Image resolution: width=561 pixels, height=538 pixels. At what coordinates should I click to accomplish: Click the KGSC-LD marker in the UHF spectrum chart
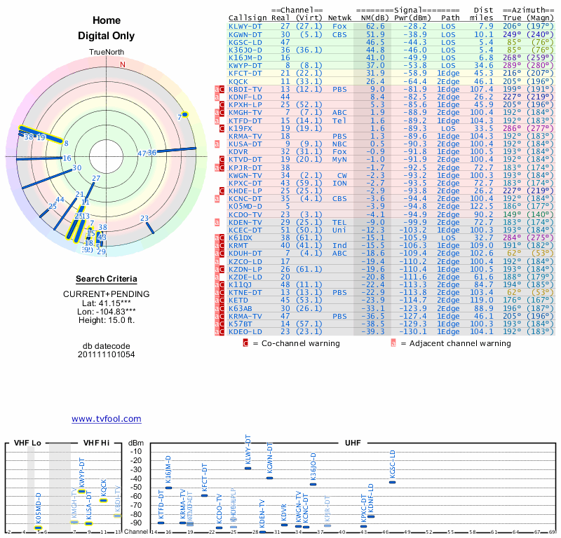tap(392, 482)
